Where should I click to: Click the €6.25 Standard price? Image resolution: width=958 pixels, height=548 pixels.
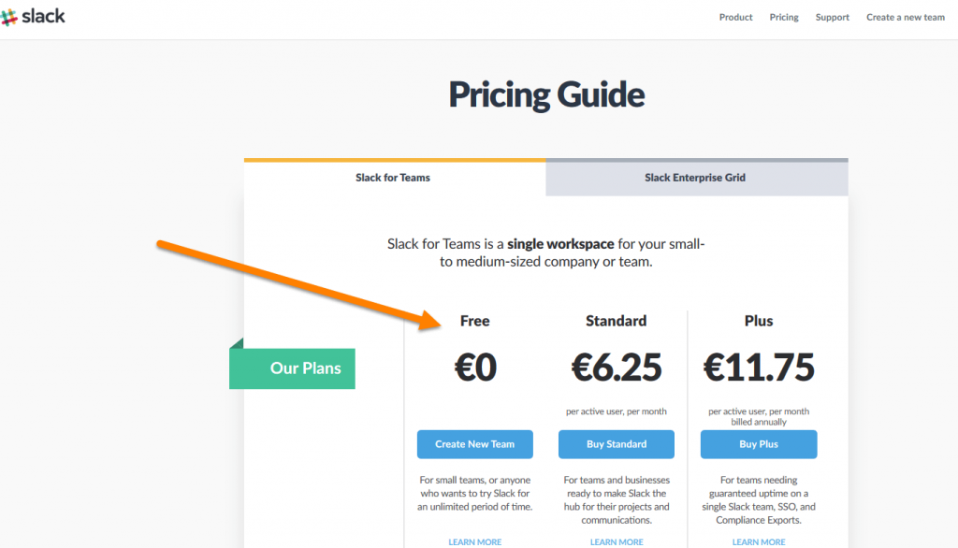tap(616, 368)
